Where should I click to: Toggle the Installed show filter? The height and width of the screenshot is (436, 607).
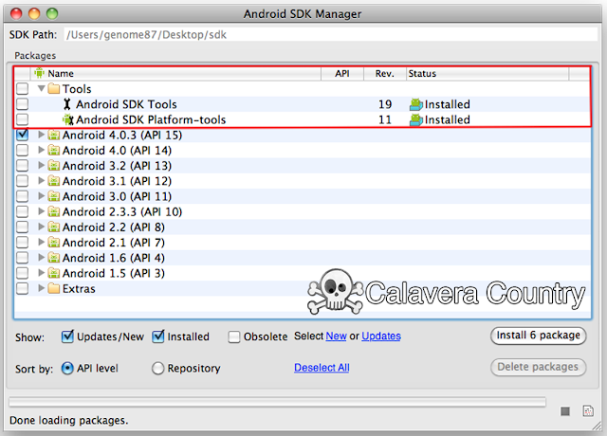click(158, 336)
